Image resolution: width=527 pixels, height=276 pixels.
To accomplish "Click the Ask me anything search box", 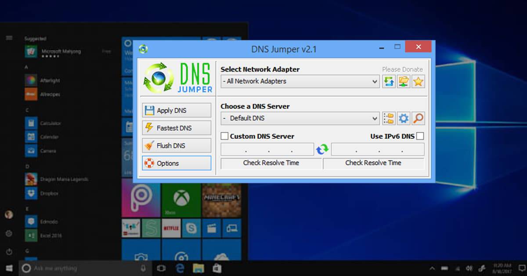I will (x=86, y=268).
